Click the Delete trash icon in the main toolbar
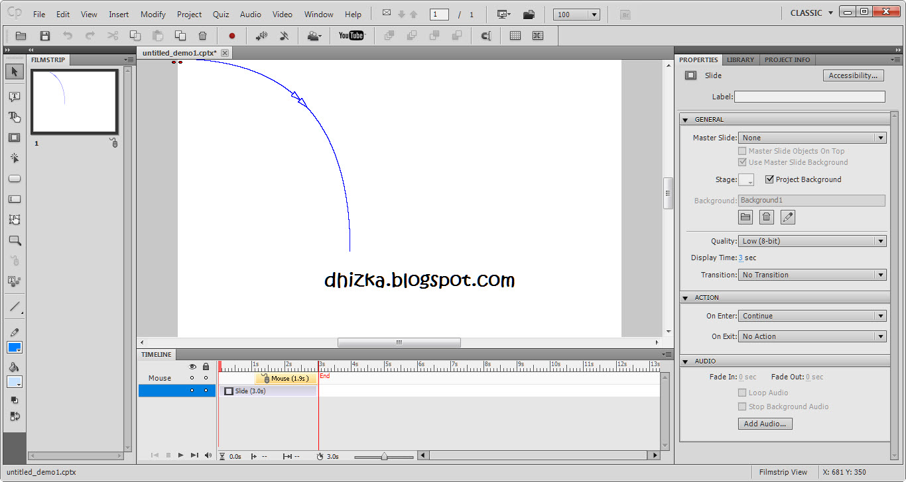This screenshot has height=482, width=906. point(203,36)
